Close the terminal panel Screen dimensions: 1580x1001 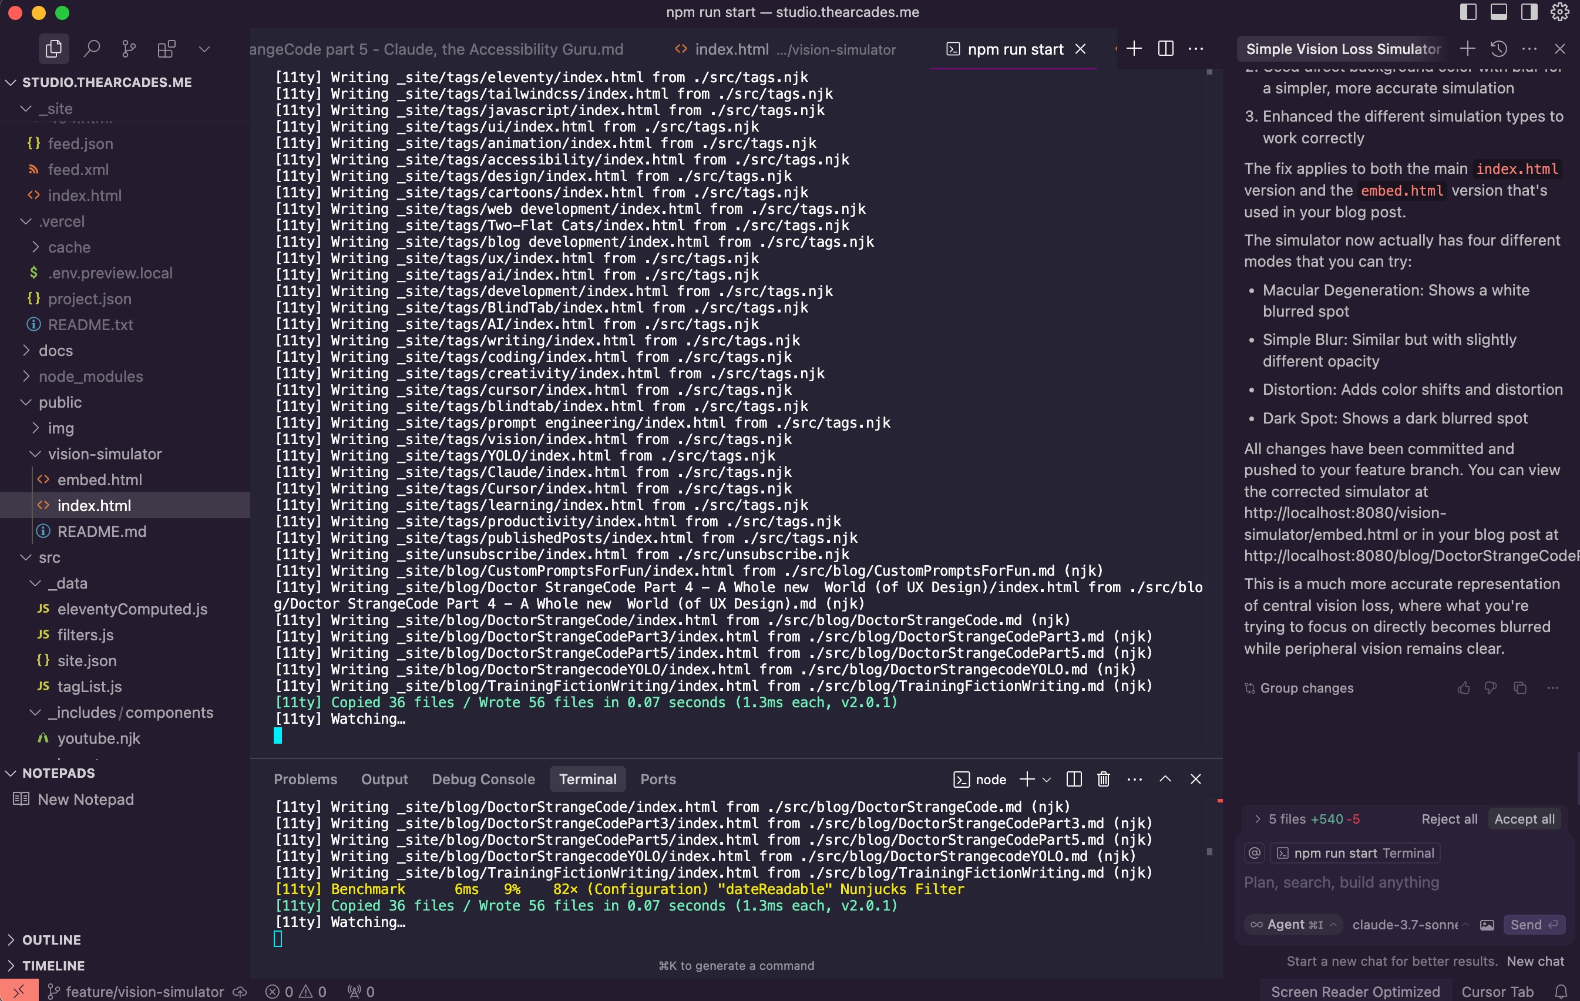click(1195, 778)
